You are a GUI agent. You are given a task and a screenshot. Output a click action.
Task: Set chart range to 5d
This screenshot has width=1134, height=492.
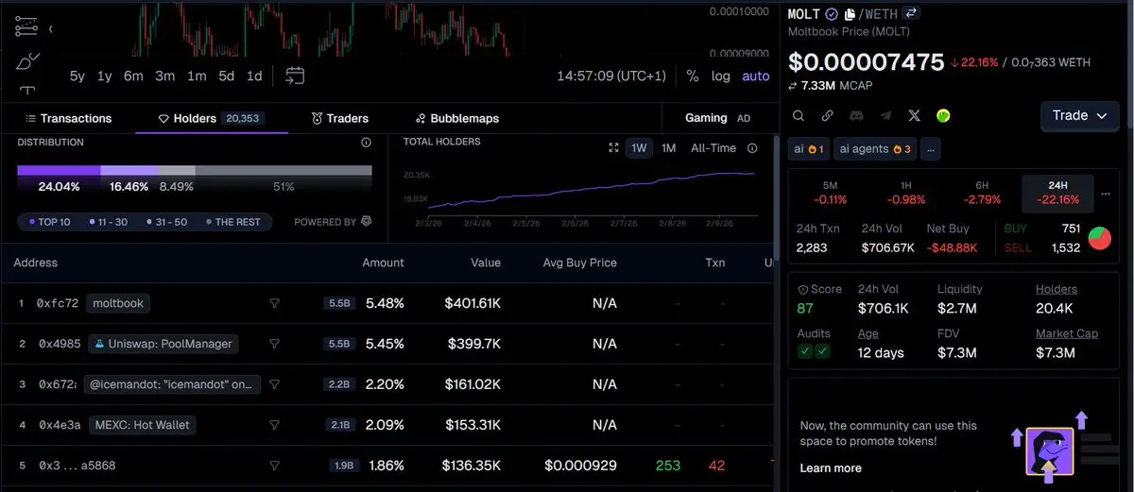(x=227, y=76)
